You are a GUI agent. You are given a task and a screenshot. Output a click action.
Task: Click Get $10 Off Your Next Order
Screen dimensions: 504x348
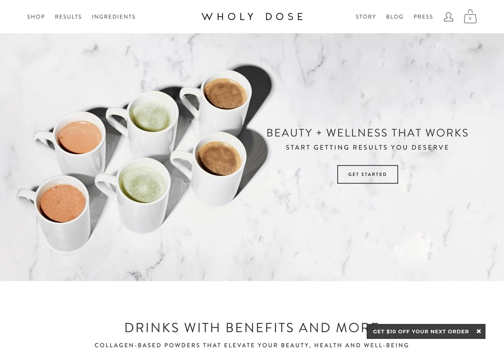[421, 332]
